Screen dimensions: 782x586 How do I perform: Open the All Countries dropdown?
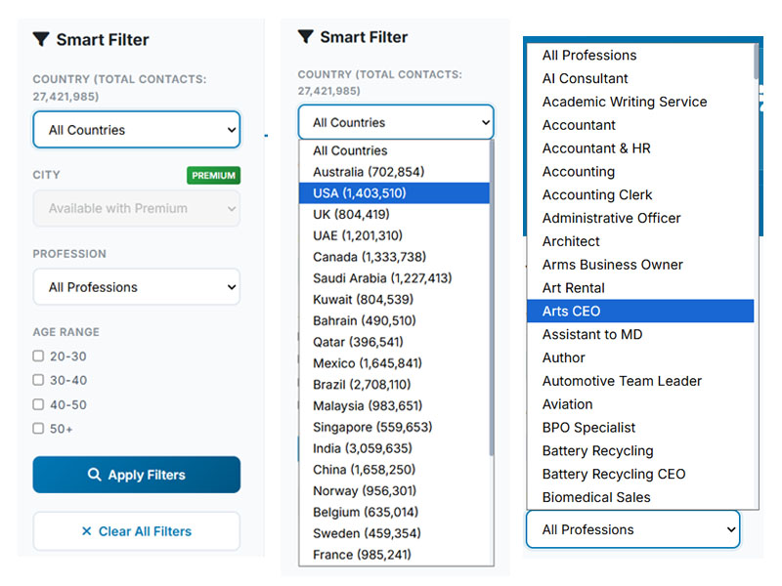point(136,129)
